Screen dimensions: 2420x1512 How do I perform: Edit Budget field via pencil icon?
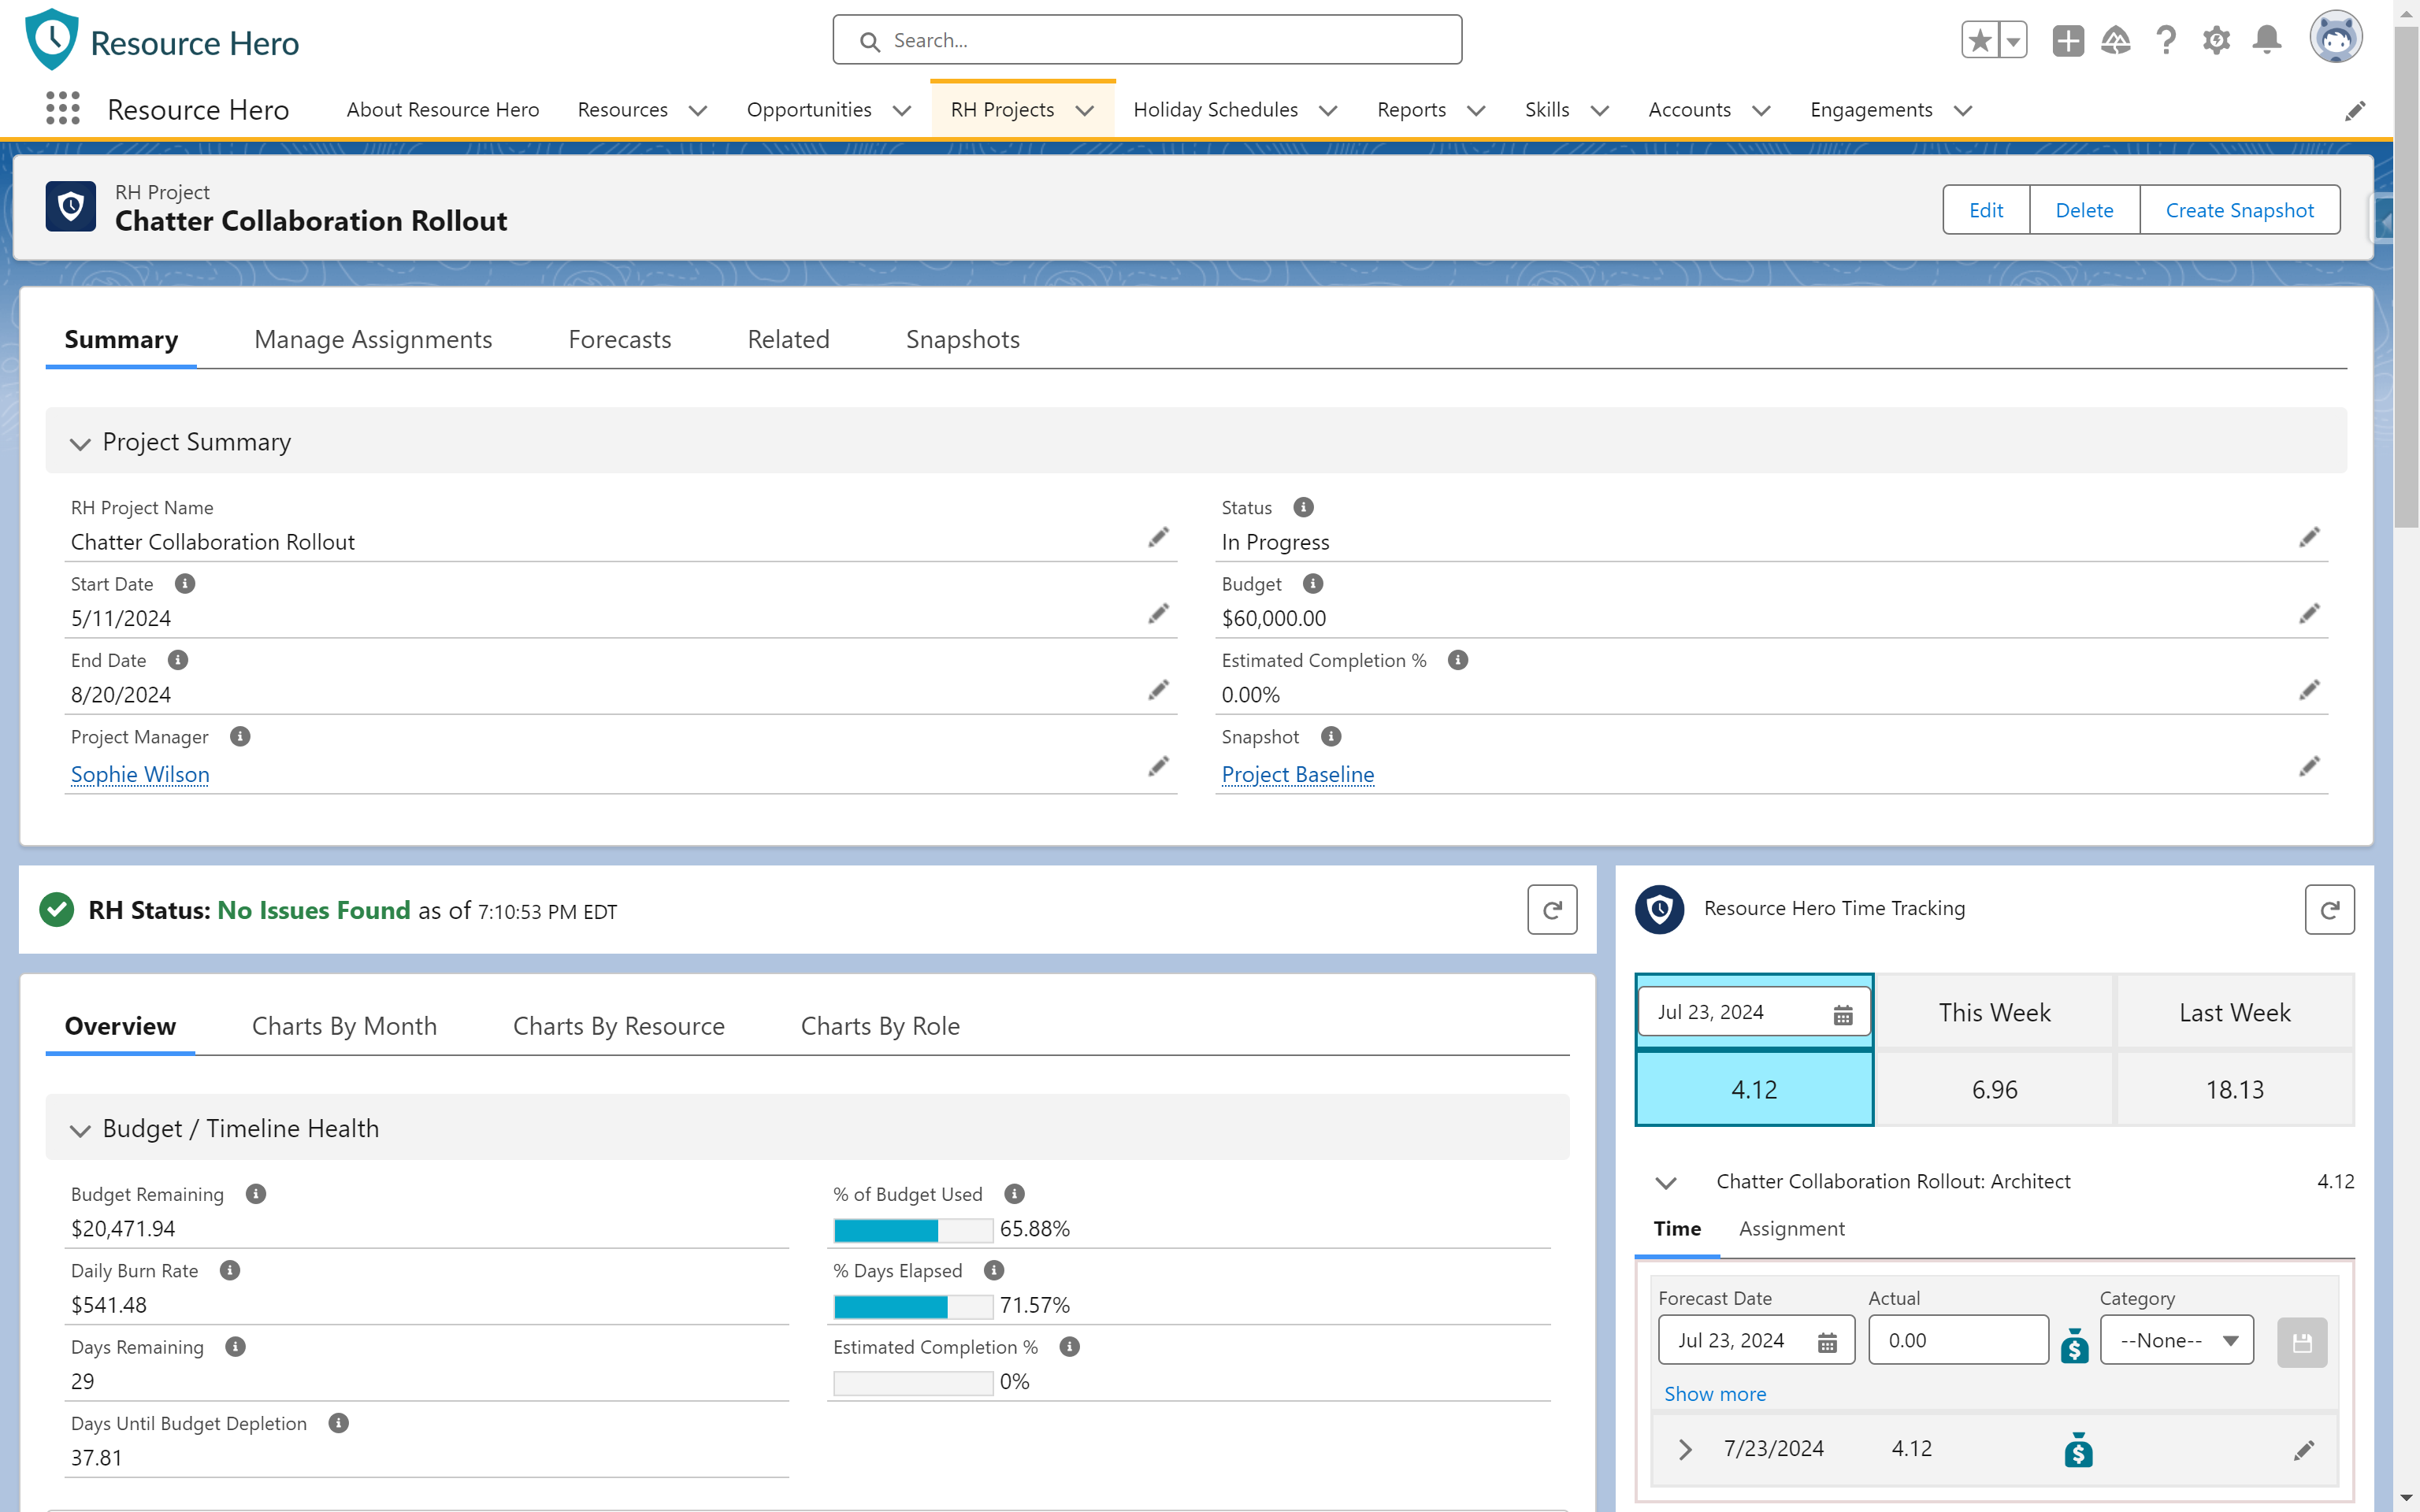point(2309,614)
